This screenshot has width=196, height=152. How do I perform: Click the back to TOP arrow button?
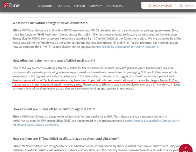[186, 149]
